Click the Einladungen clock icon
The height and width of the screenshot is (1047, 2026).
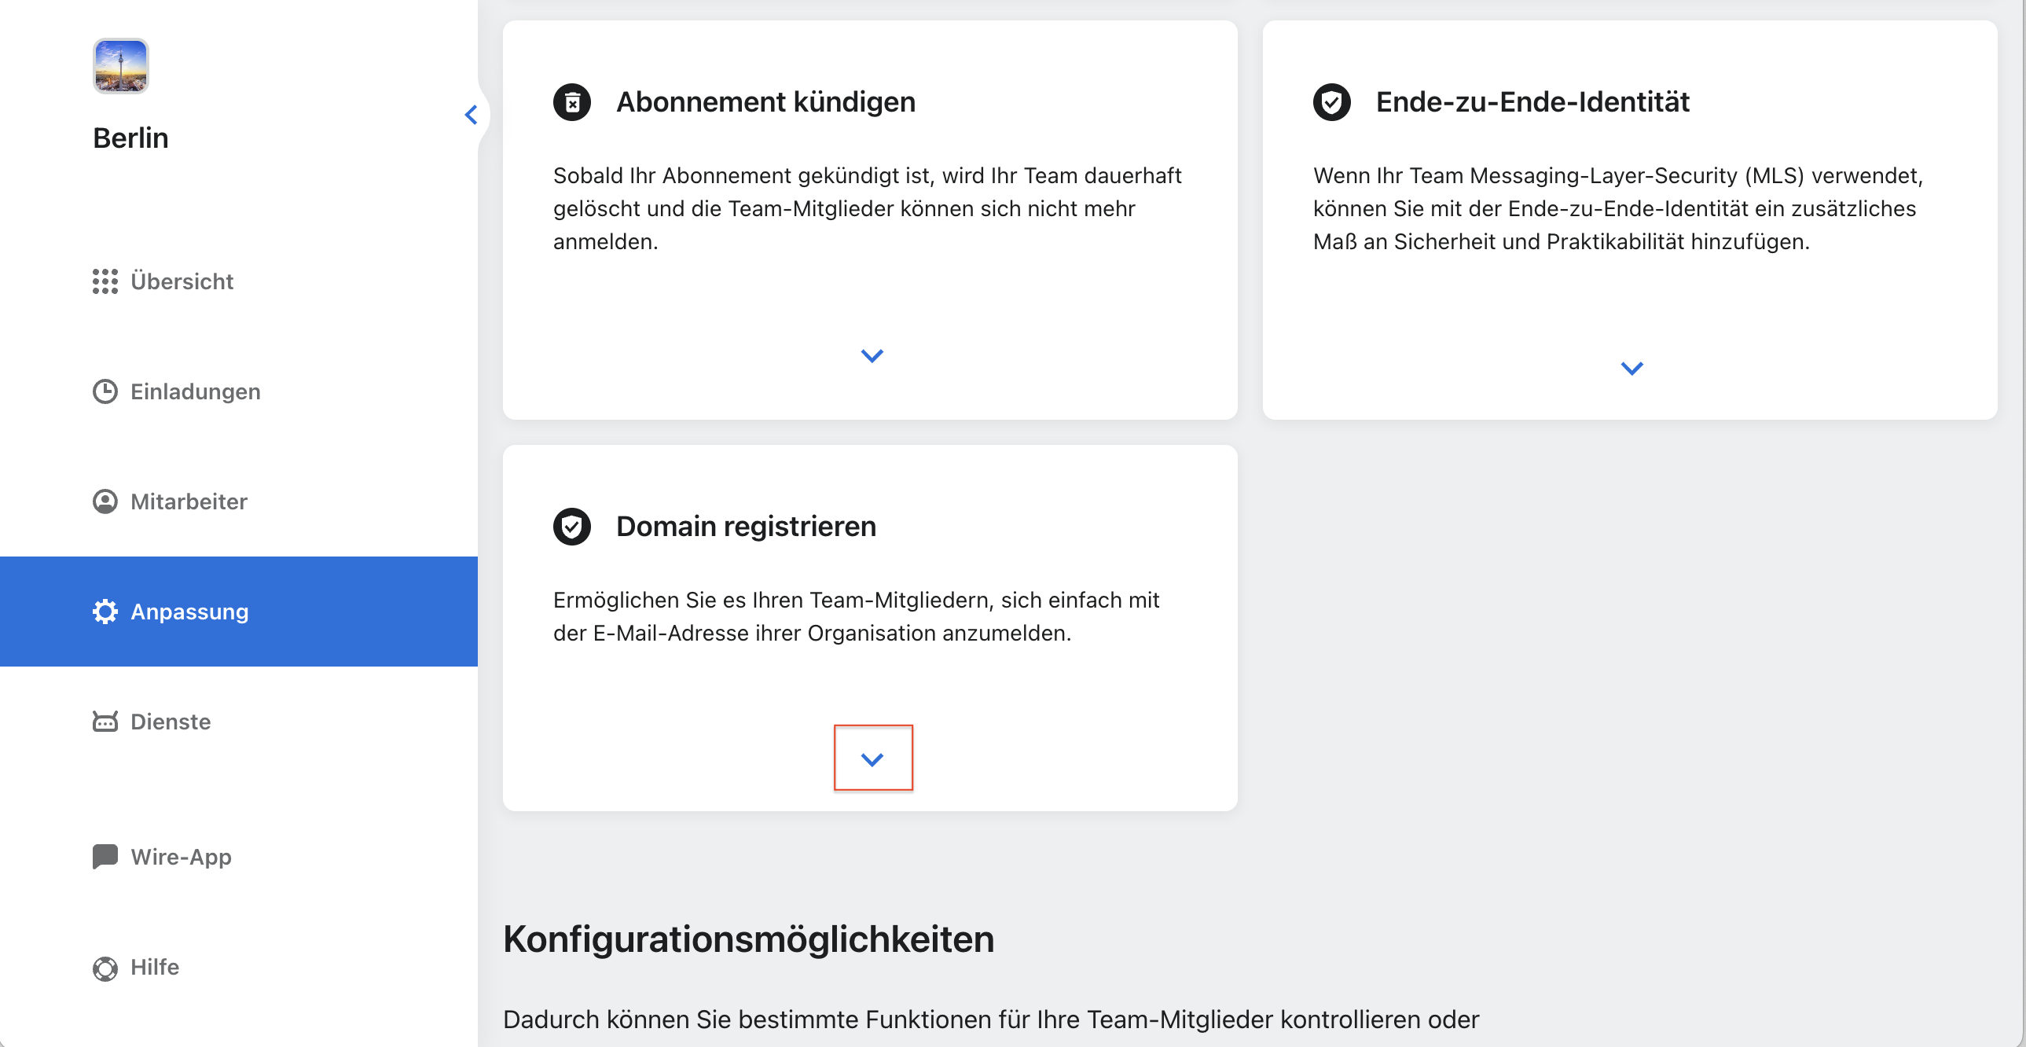click(x=105, y=391)
